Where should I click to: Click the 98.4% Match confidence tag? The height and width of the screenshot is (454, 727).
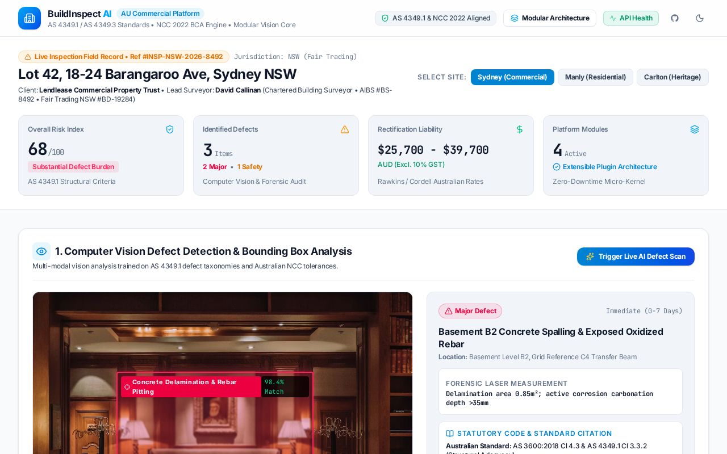point(285,387)
